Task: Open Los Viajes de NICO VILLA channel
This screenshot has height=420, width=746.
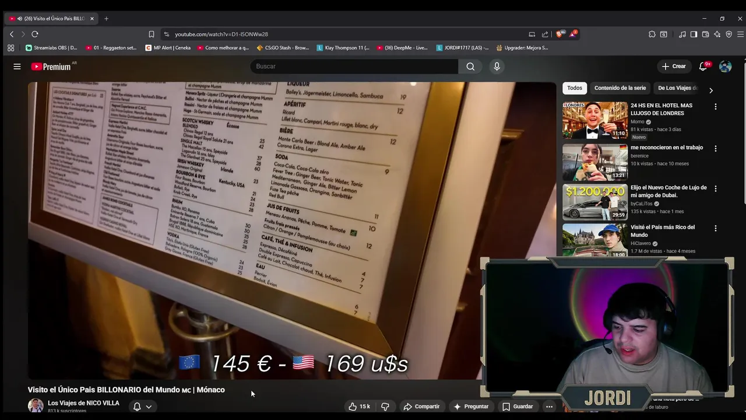Action: (83, 403)
